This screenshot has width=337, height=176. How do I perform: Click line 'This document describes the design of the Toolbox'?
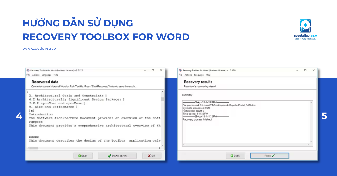[95, 140]
